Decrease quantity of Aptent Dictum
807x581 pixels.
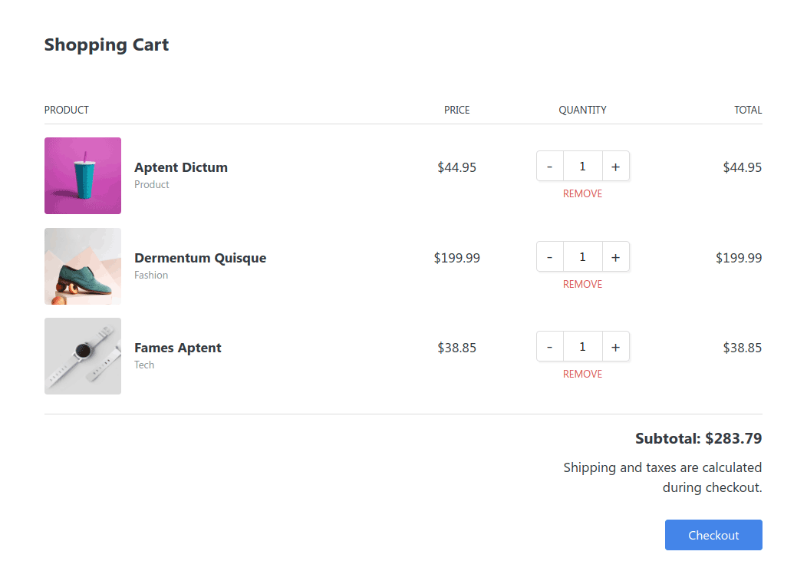[549, 167]
